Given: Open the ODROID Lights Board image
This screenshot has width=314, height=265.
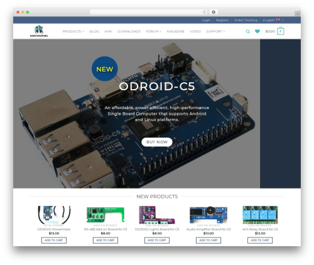Looking at the screenshot, I should (157, 215).
